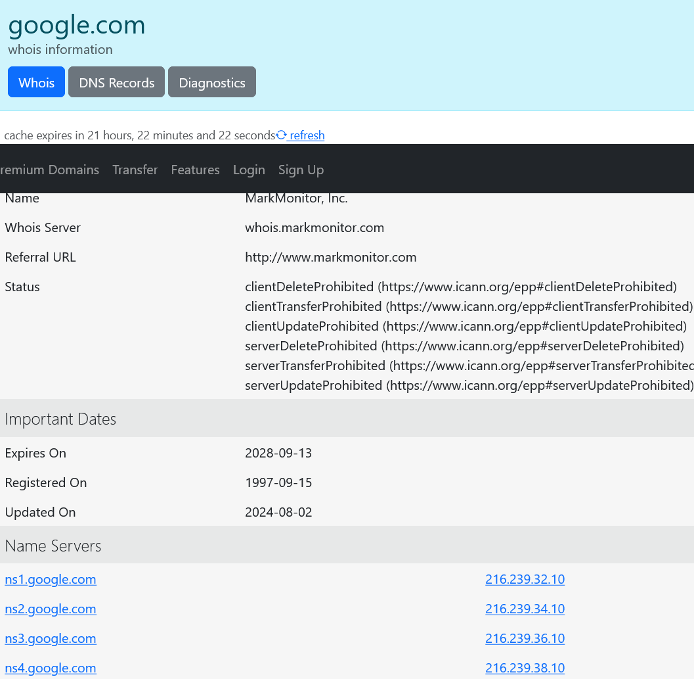Click the refresh cache link
Image resolution: width=694 pixels, height=679 pixels.
tap(306, 135)
